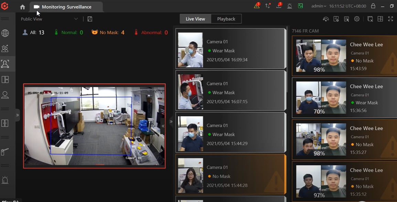Viewport: 397px width, 202px height.
Task: Switch to the Playback tab
Action: click(226, 19)
